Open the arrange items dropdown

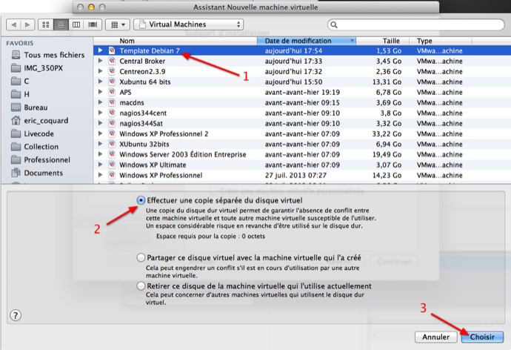pos(117,24)
